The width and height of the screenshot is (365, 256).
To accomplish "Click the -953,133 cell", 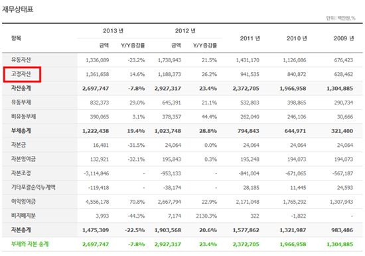I will click(x=171, y=173).
